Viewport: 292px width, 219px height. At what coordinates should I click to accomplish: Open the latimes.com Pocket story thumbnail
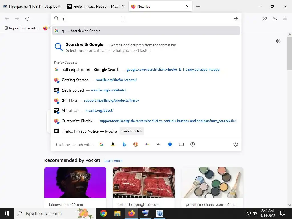pyautogui.click(x=75, y=182)
